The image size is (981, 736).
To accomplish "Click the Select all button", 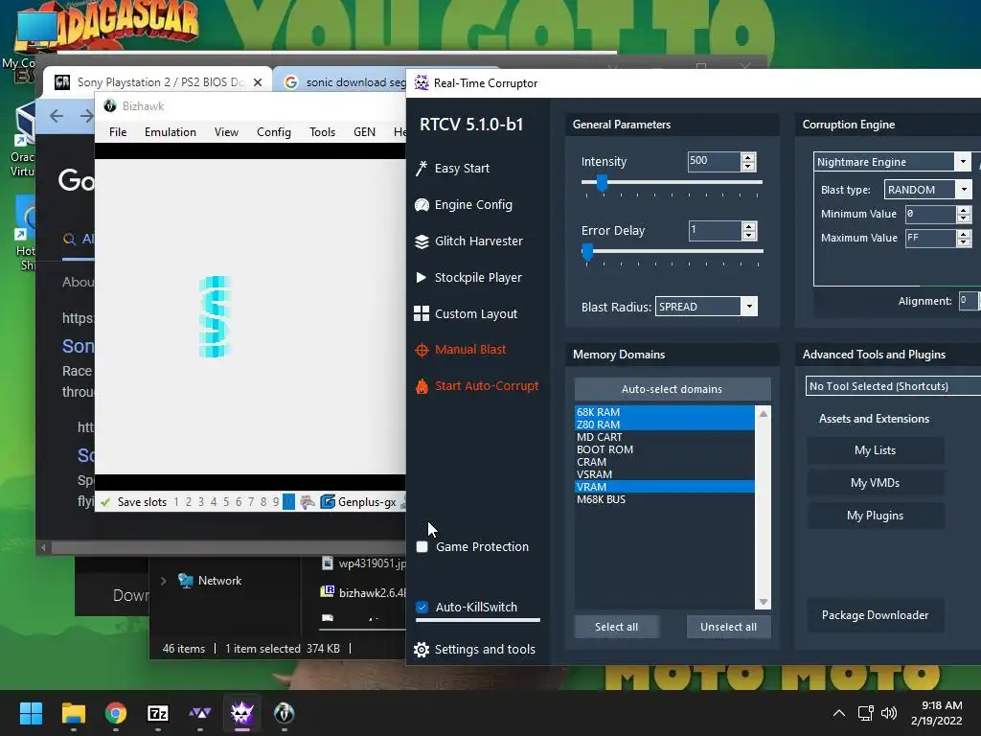I will pos(616,627).
